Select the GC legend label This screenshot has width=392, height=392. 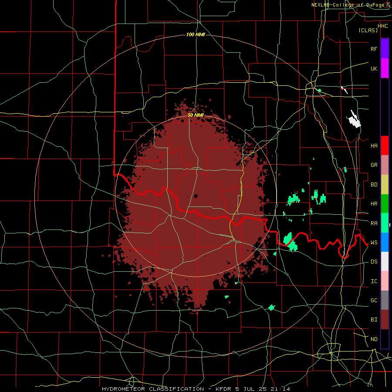pos(374,301)
